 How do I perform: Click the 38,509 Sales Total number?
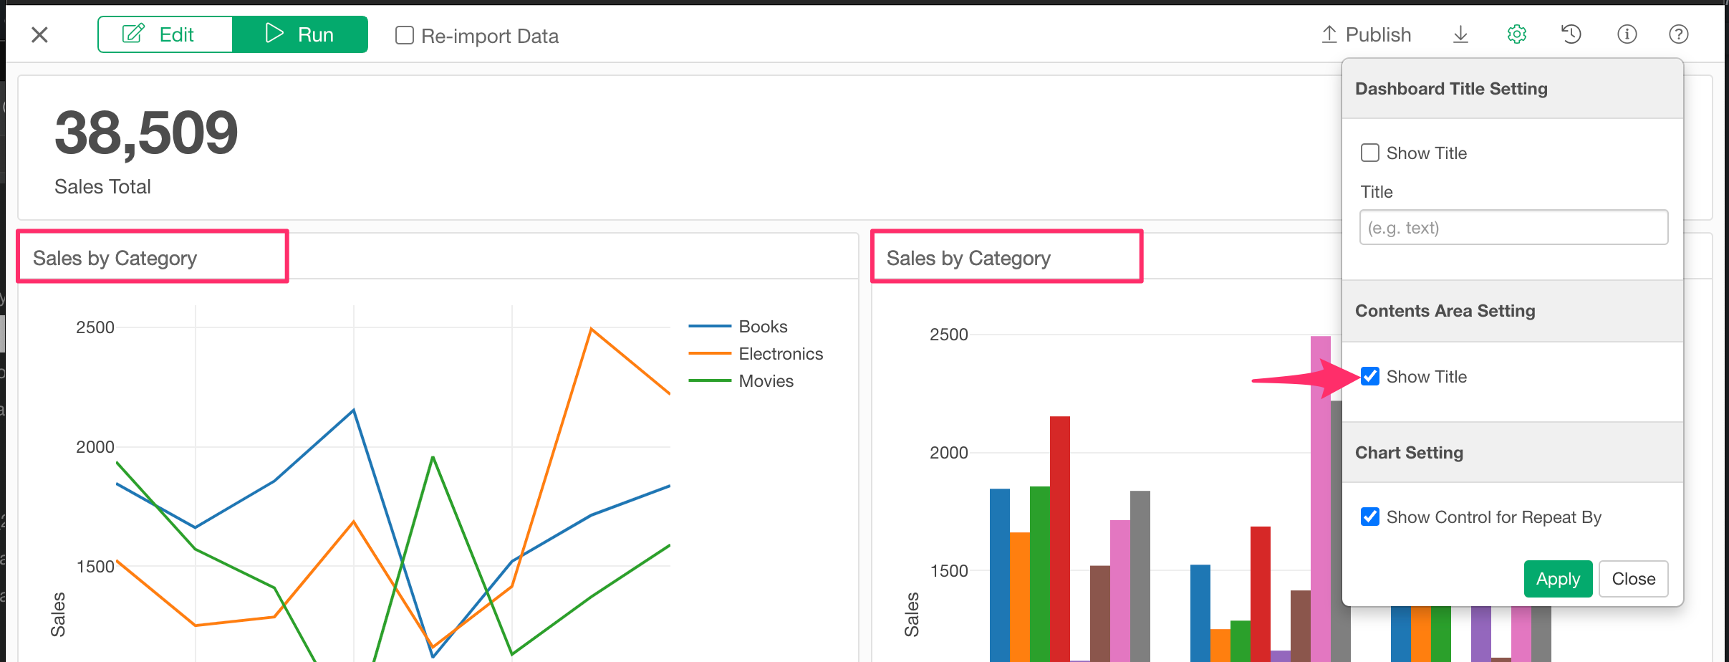[146, 133]
